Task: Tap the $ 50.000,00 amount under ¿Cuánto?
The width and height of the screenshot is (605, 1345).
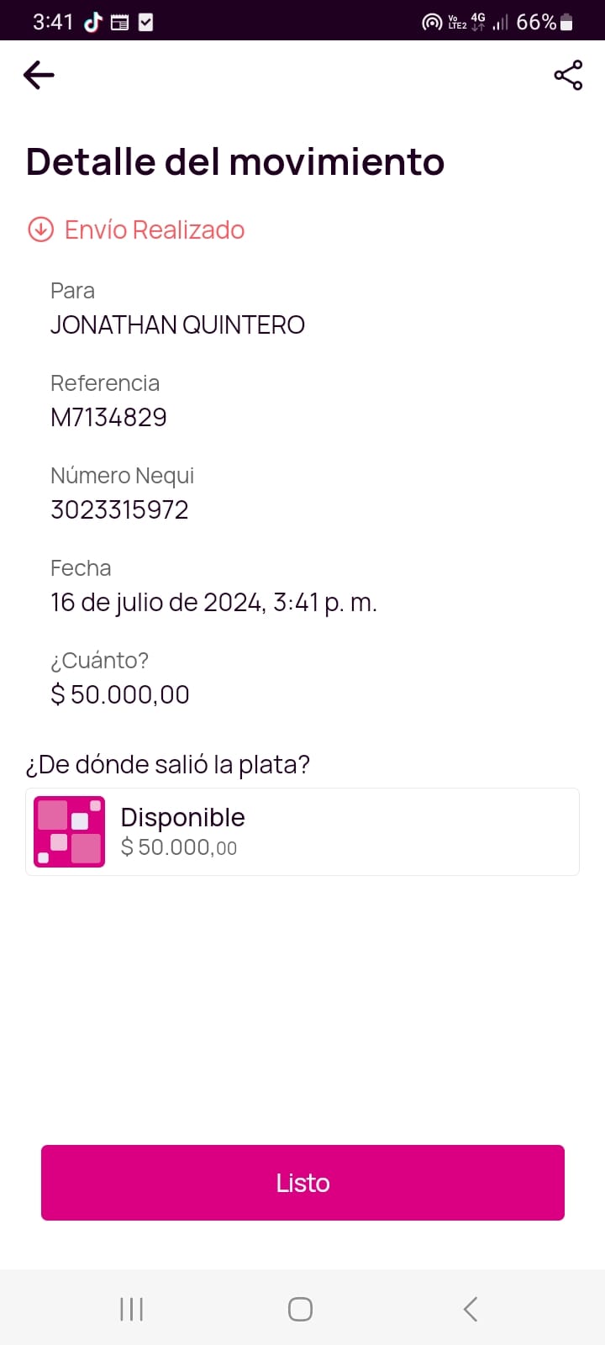Action: (x=120, y=694)
